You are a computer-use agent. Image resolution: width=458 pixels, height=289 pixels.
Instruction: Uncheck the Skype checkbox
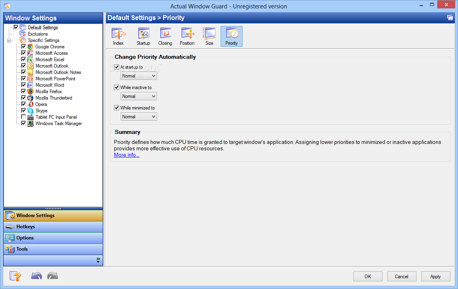24,110
